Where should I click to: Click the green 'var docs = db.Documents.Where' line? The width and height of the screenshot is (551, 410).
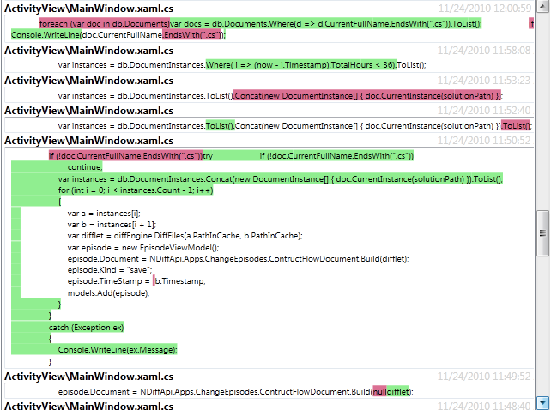(x=326, y=23)
